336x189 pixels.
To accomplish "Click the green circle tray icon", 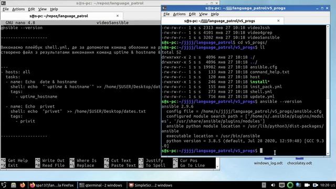I will (290, 185).
